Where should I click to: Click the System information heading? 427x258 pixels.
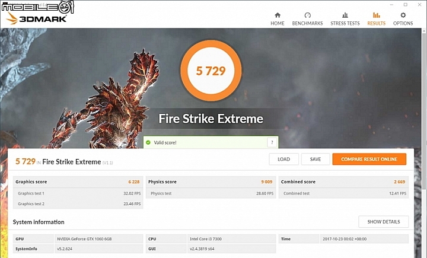pyautogui.click(x=39, y=222)
